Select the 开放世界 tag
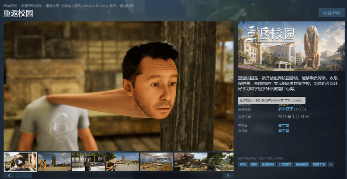The image size is (347, 179). click(285, 164)
